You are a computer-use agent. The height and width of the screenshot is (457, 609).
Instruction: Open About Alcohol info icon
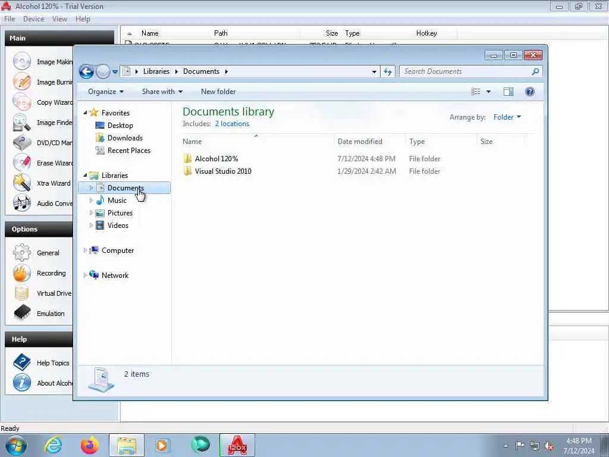coord(22,383)
